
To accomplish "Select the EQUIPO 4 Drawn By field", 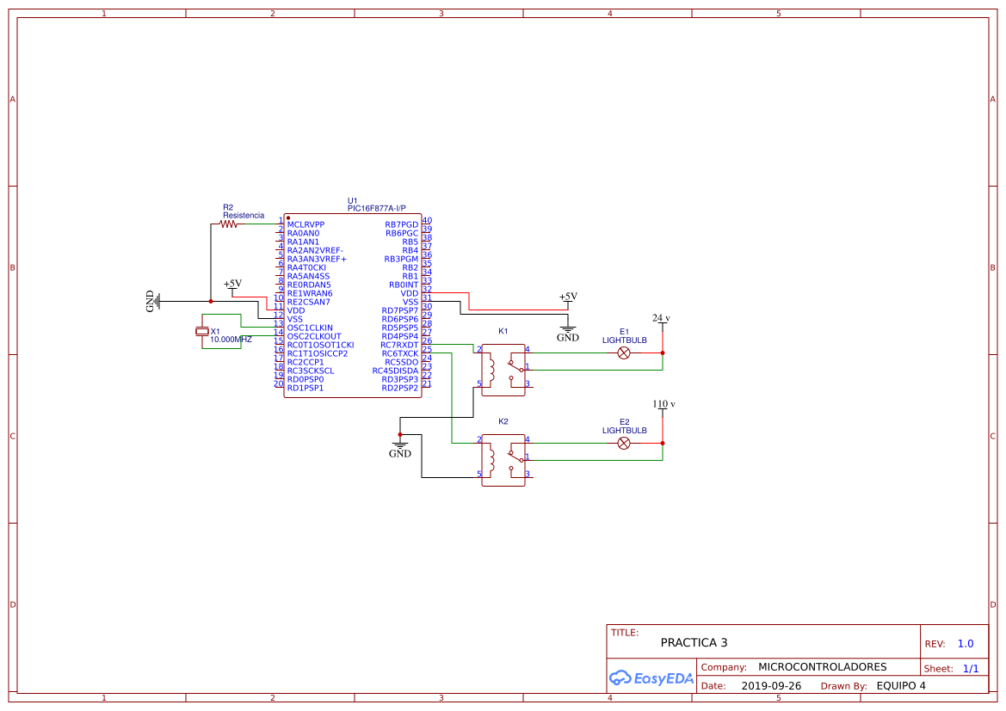I will (902, 685).
